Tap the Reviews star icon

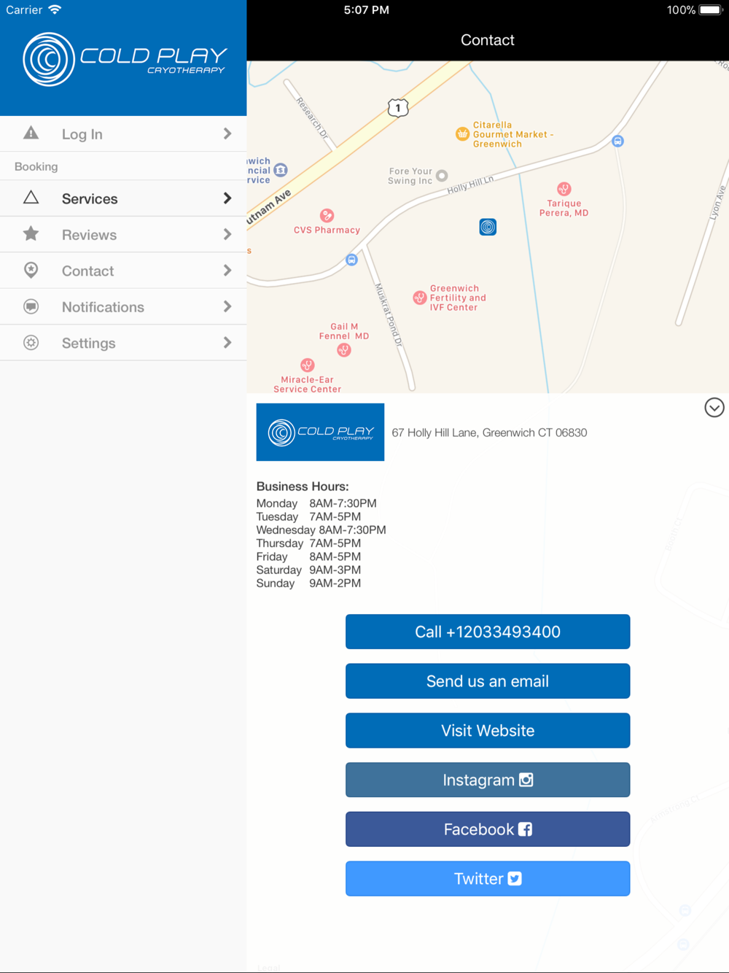[31, 234]
